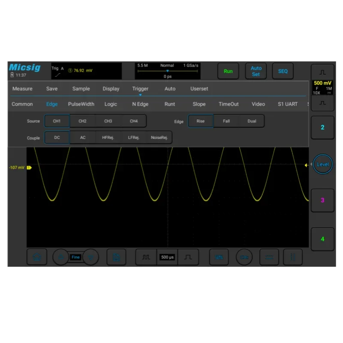343x343 pixels.
Task: Switch to the Edge trigger tab
Action: click(x=52, y=104)
